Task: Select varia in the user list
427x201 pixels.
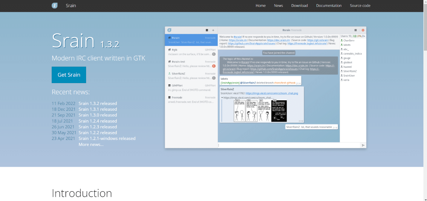Action: tap(346, 80)
